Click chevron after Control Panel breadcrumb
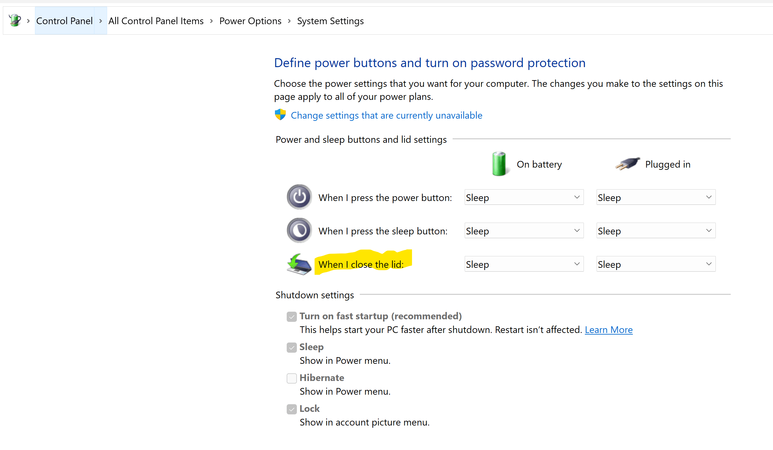Viewport: 773px width, 450px height. pos(100,21)
